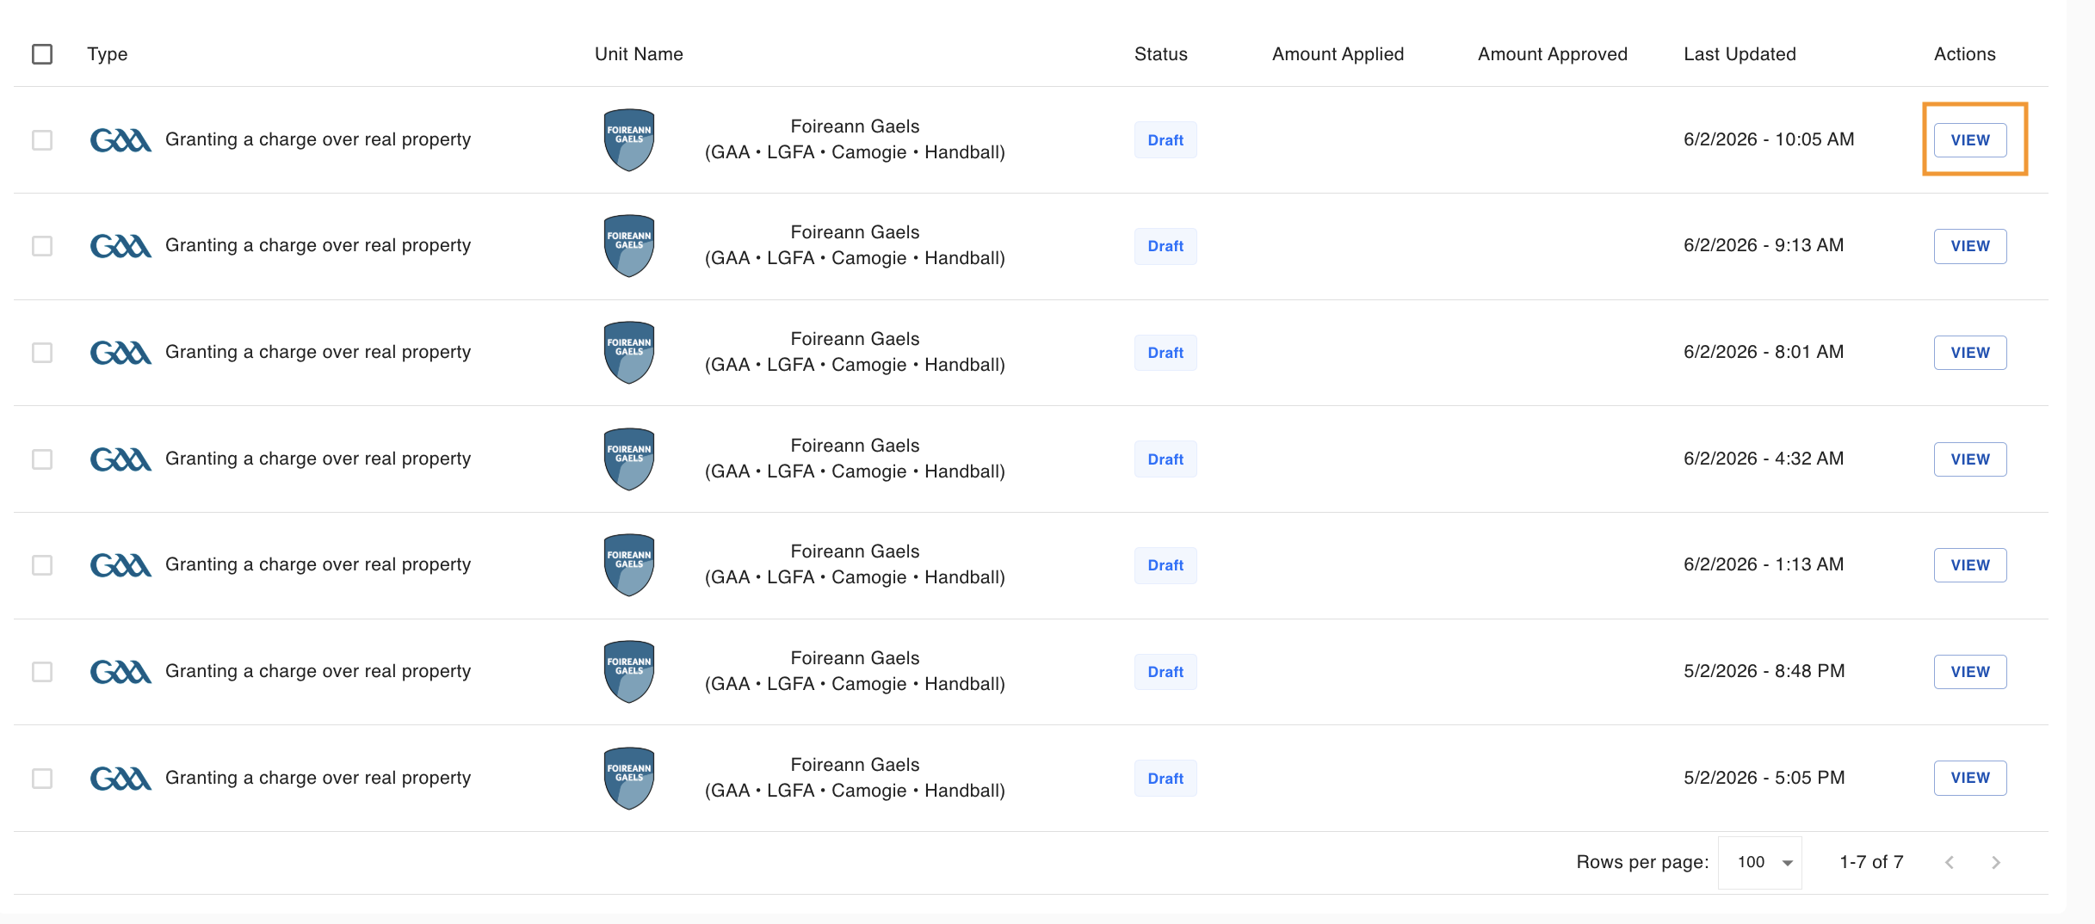
Task: Click Draft status in 10:05 AM row
Action: click(1165, 140)
